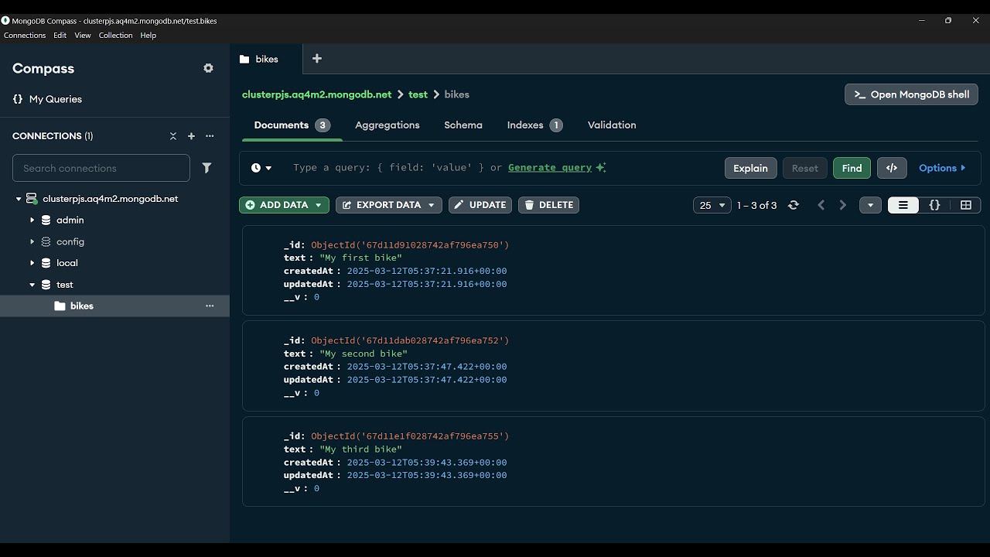Open the EXPORT DATA dropdown
This screenshot has width=990, height=557.
point(432,205)
